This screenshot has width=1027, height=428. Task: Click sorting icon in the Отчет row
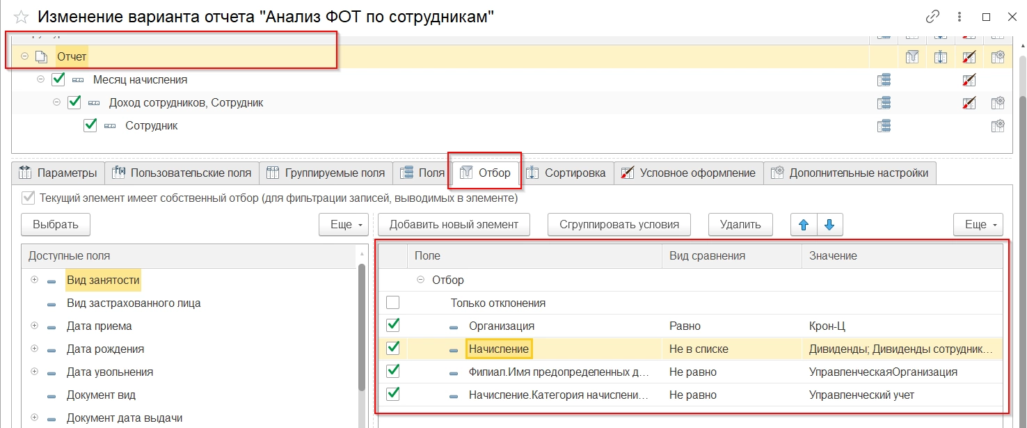click(939, 58)
